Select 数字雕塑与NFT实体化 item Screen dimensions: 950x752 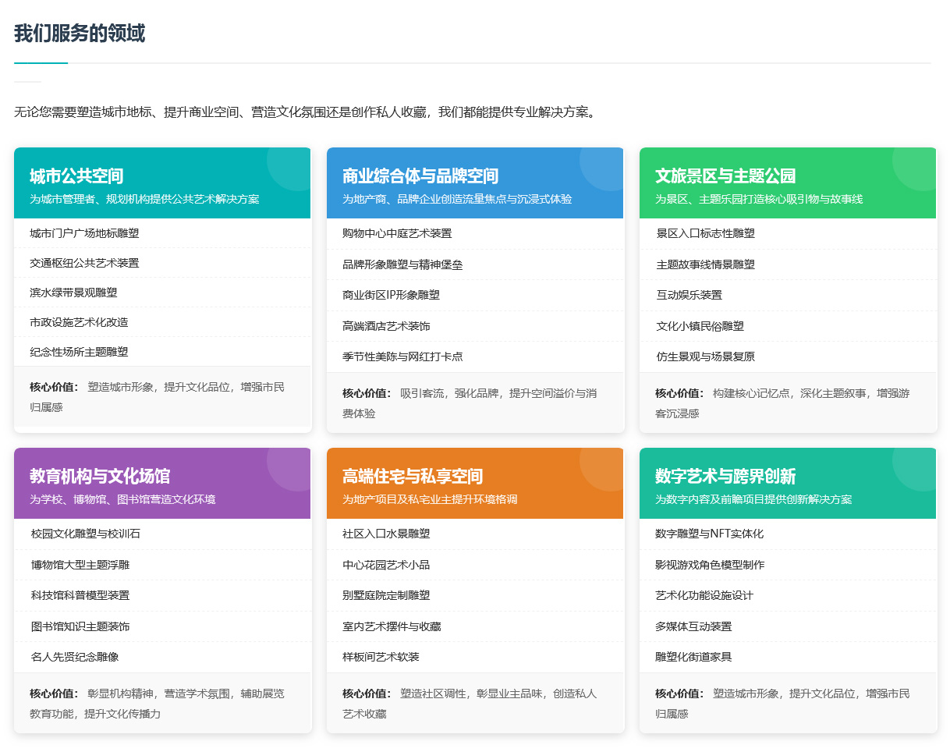[x=709, y=534]
